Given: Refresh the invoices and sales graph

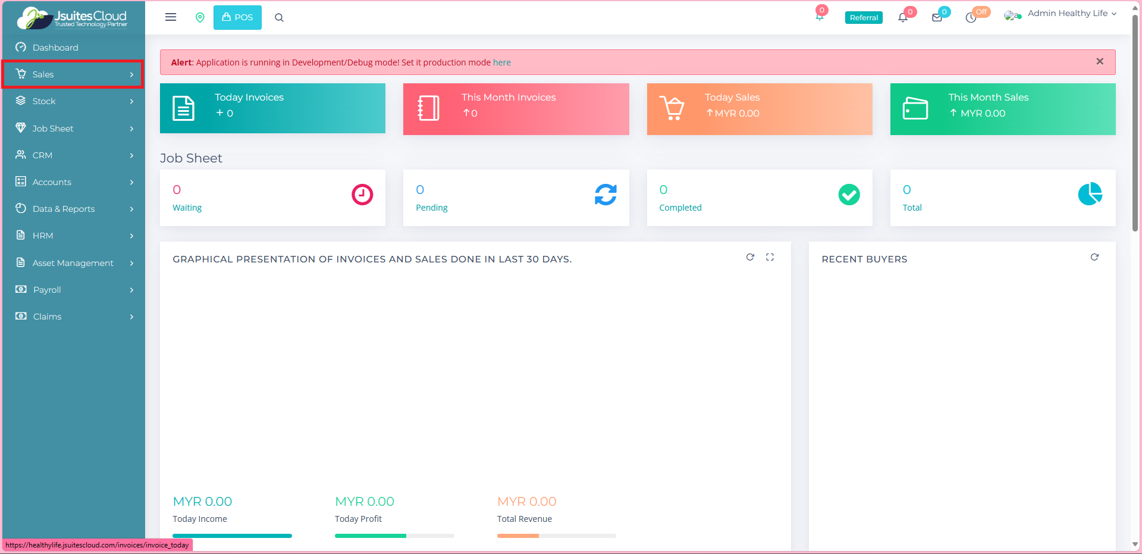Looking at the screenshot, I should [750, 257].
